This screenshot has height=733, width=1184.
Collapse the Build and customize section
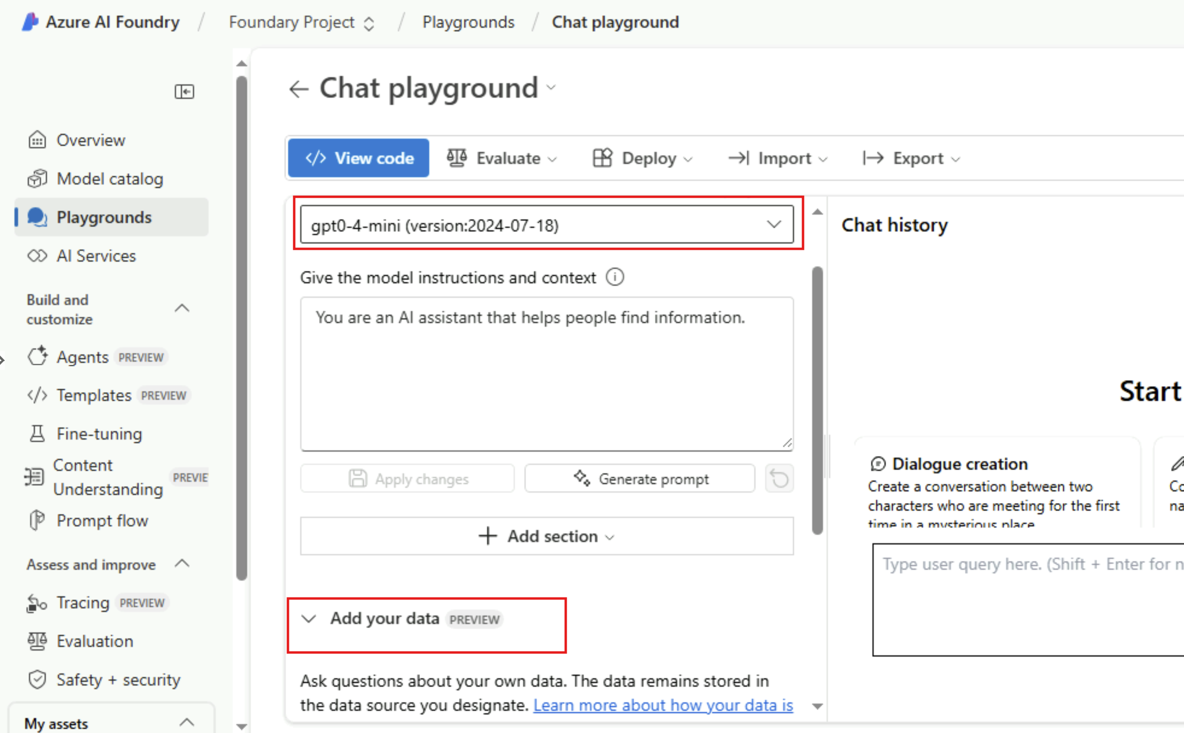182,309
